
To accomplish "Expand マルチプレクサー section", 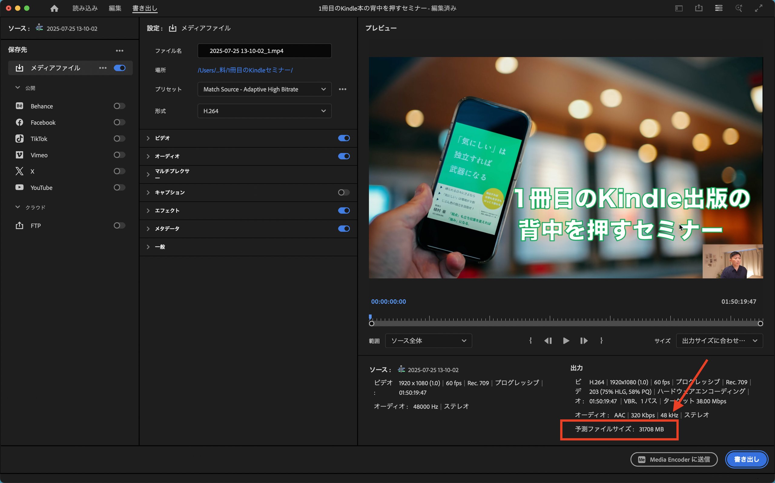I will pyautogui.click(x=148, y=174).
